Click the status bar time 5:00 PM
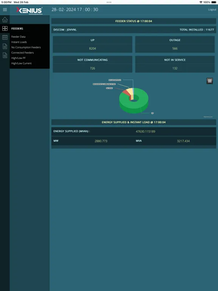This screenshot has height=291, width=218. click(x=6, y=2)
